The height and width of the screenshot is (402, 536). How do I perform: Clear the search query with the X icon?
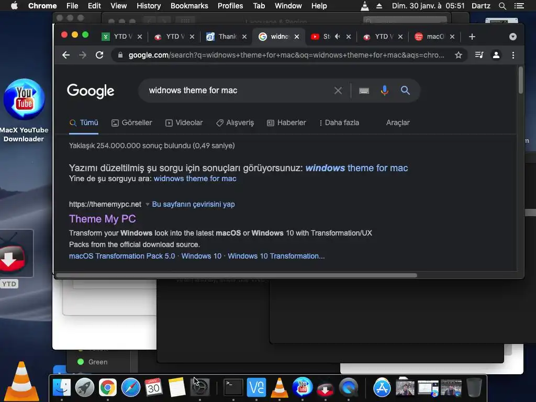[x=338, y=91]
